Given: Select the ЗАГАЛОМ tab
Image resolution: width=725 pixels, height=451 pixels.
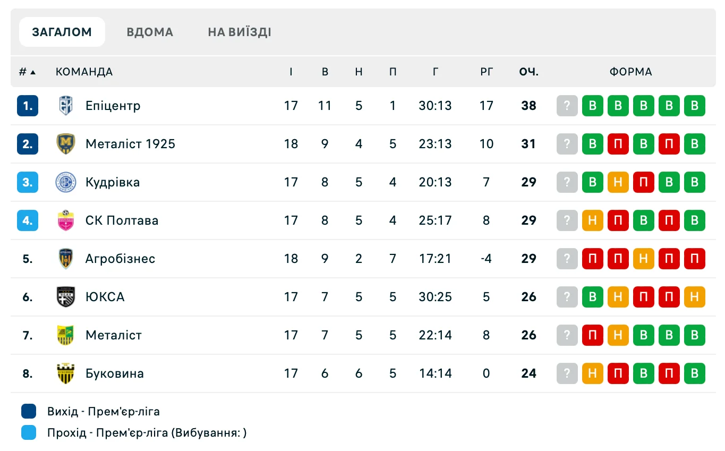Looking at the screenshot, I should point(62,32).
